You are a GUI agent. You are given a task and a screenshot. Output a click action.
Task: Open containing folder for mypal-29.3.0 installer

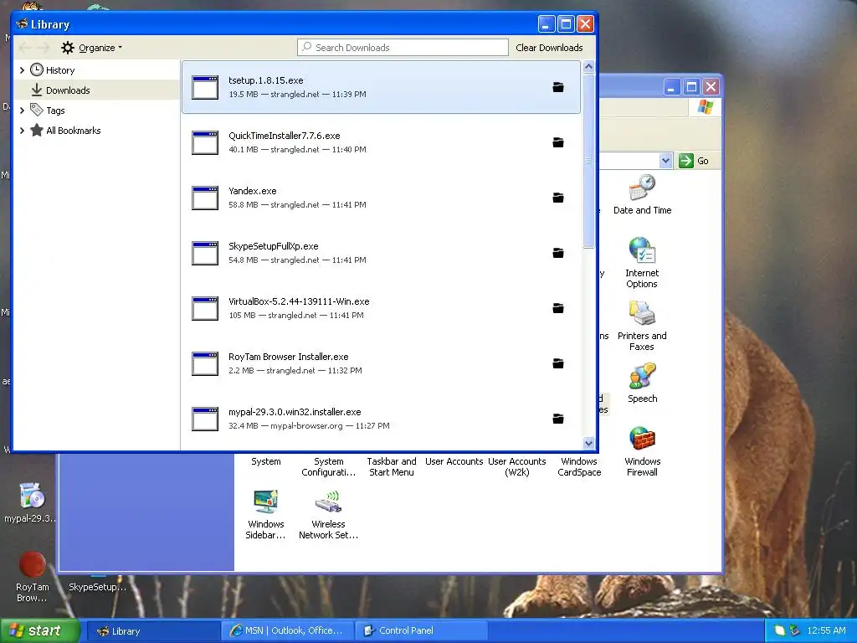tap(558, 419)
